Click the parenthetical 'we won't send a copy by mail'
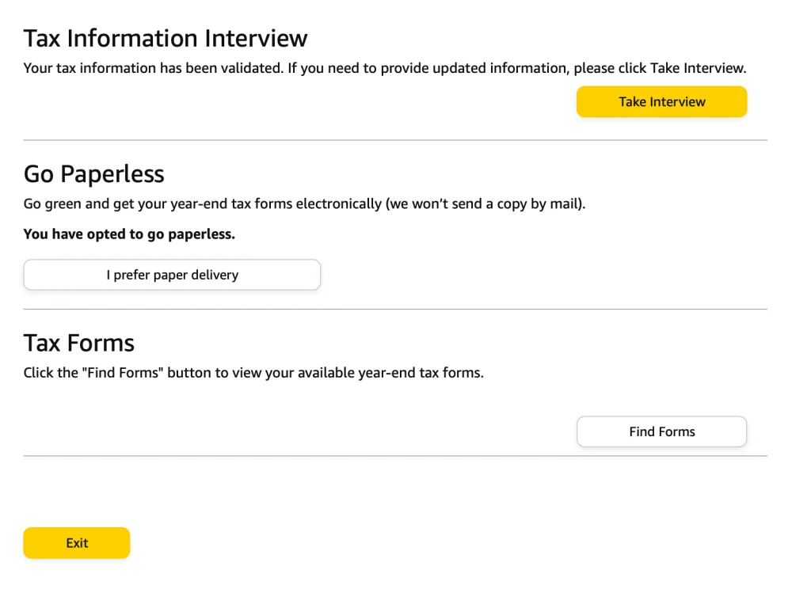This screenshot has width=811, height=589. click(485, 203)
